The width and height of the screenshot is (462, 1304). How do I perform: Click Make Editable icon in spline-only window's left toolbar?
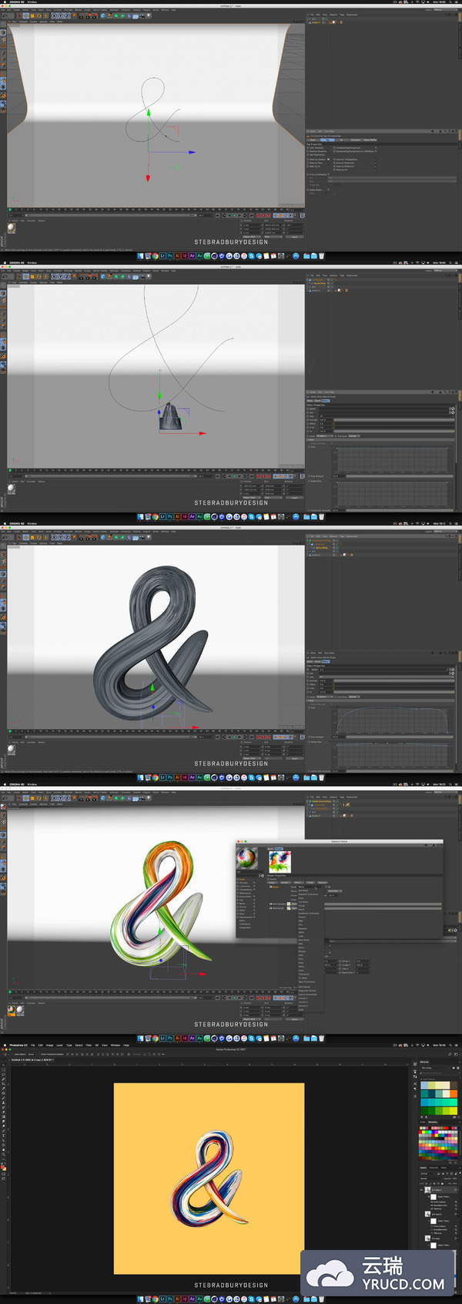(x=3, y=24)
